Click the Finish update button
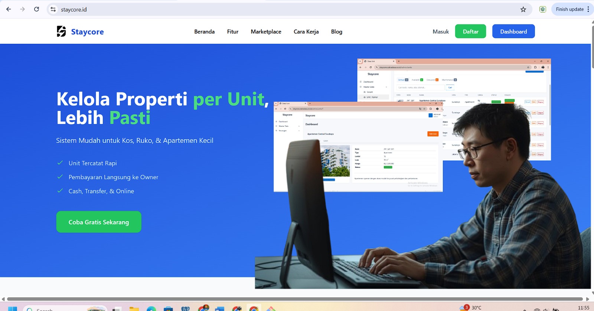The height and width of the screenshot is (311, 594). pyautogui.click(x=569, y=9)
